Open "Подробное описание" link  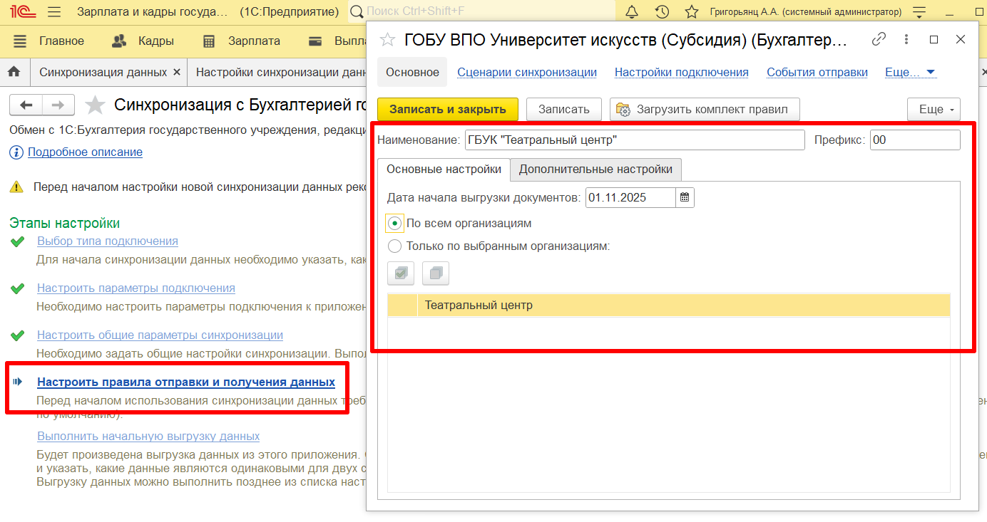point(85,152)
